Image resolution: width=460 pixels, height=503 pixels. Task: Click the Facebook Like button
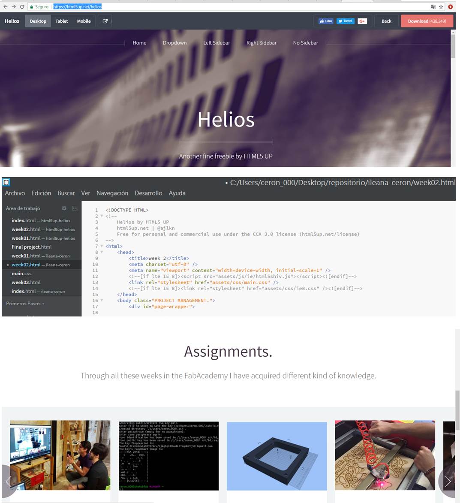(325, 21)
